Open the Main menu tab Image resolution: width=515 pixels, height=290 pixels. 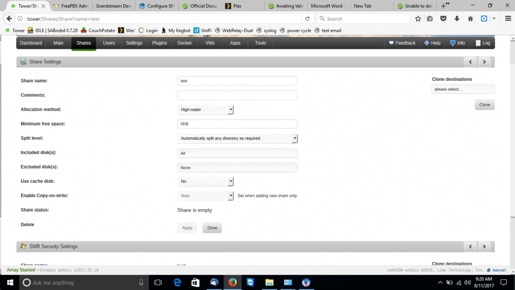(x=59, y=43)
